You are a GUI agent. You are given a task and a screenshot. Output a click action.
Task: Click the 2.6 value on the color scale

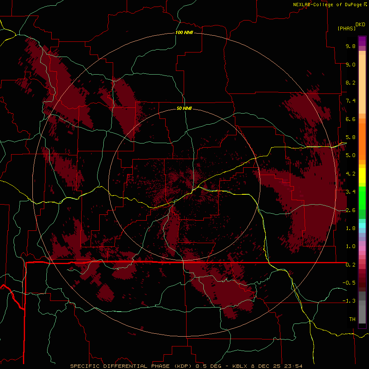pyautogui.click(x=351, y=210)
